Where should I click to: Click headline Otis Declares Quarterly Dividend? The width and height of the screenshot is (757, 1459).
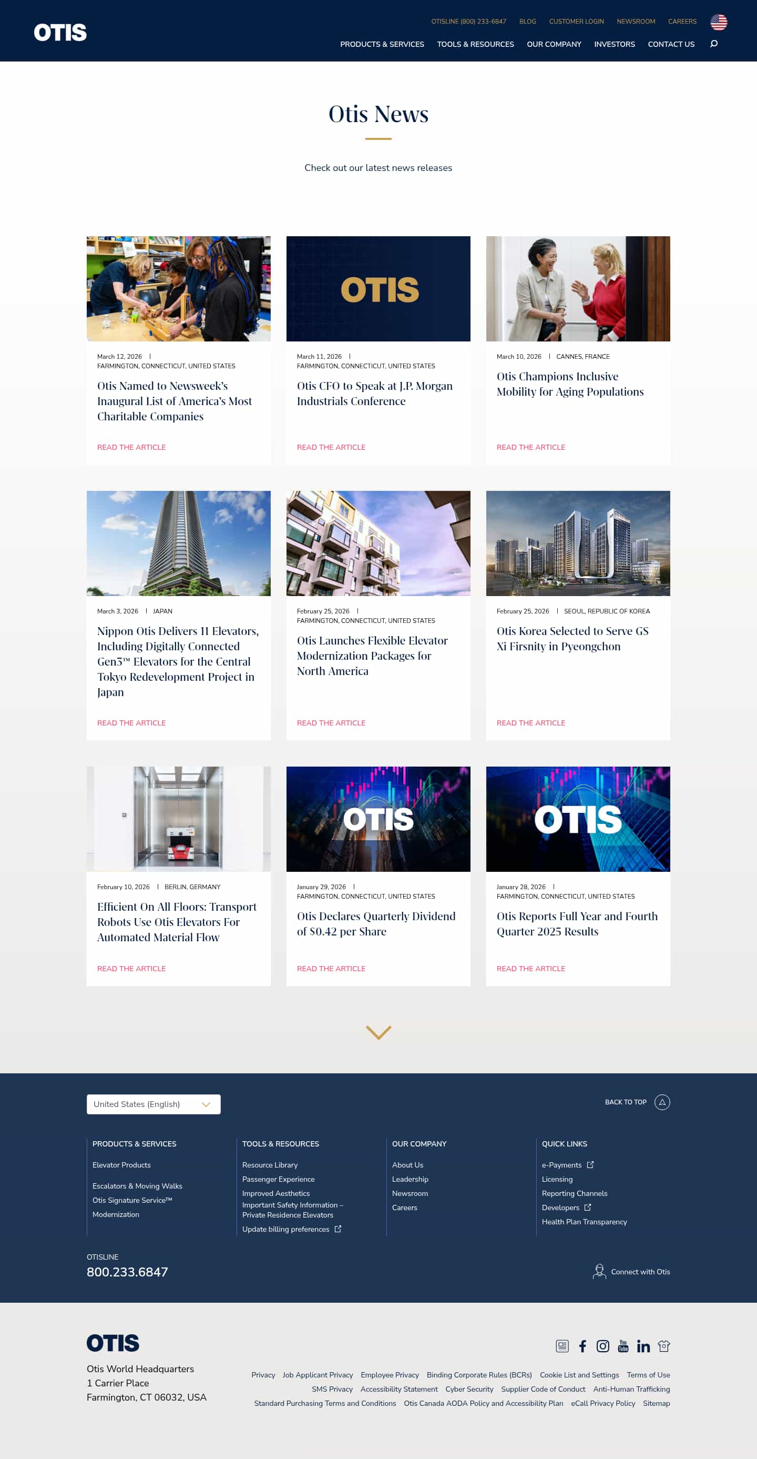(376, 924)
